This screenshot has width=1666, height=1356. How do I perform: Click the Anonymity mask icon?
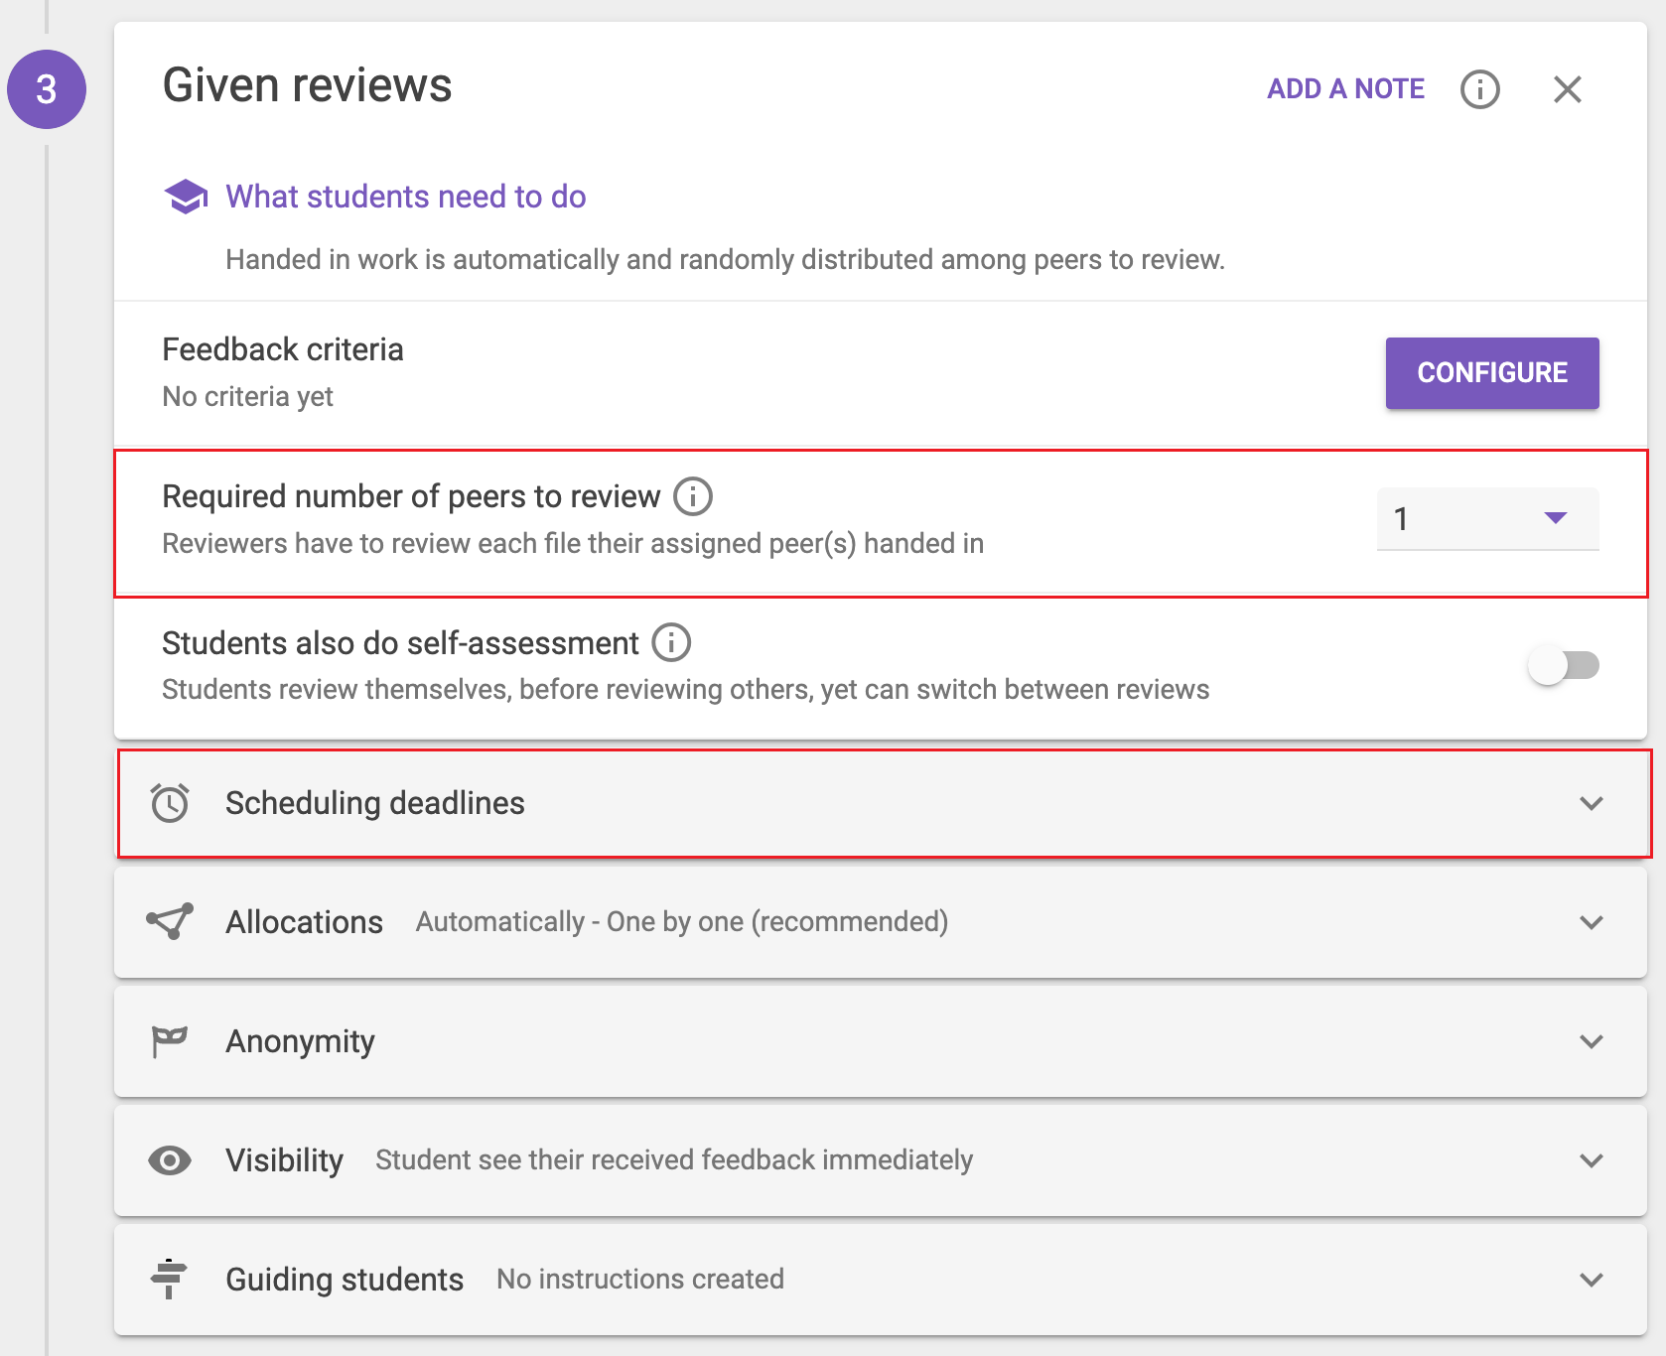click(170, 1041)
